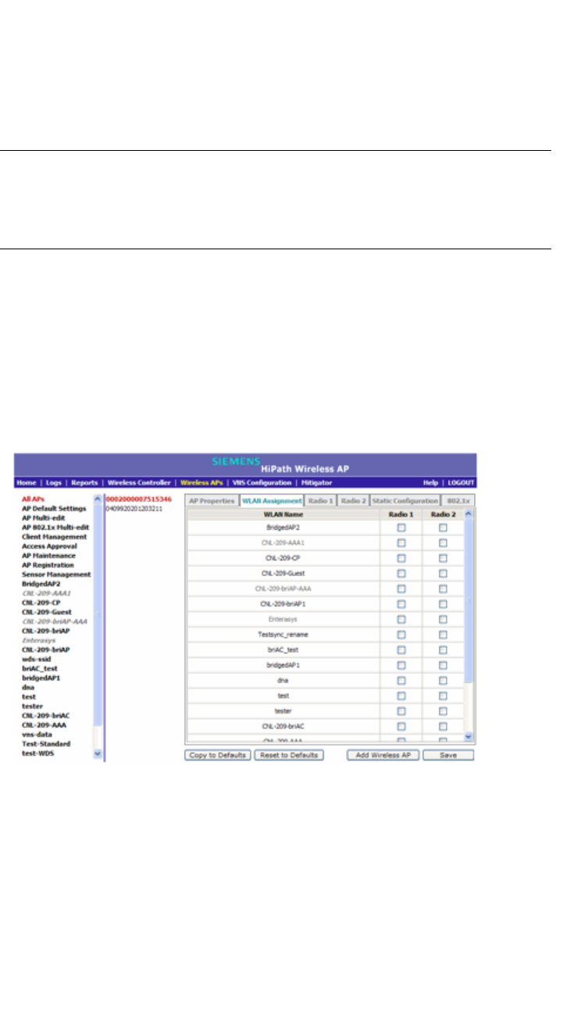The height and width of the screenshot is (1027, 588).
Task: Open Mitigator in navigation bar
Action: coord(317,483)
